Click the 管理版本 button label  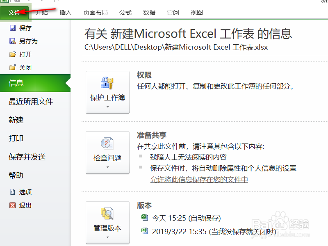pyautogui.click(x=107, y=228)
